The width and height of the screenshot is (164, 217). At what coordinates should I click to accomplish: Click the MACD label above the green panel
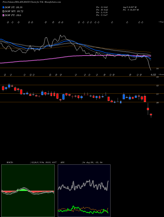tap(10, 162)
